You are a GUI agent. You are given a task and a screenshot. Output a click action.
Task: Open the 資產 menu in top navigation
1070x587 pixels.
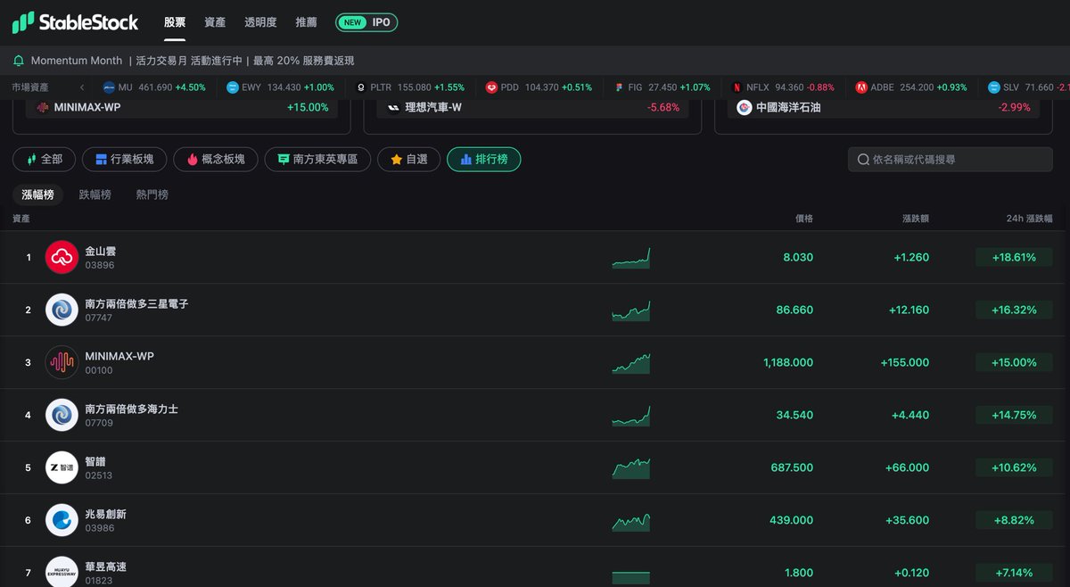tap(215, 22)
